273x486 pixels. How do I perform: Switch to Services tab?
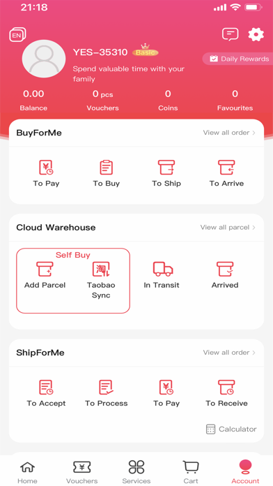[x=136, y=472]
